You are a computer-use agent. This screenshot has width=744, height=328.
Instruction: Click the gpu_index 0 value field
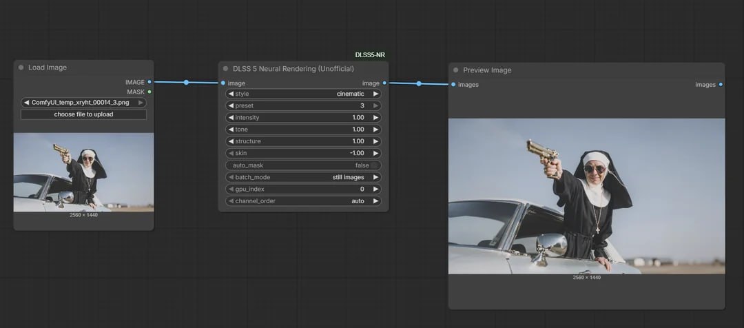[303, 189]
